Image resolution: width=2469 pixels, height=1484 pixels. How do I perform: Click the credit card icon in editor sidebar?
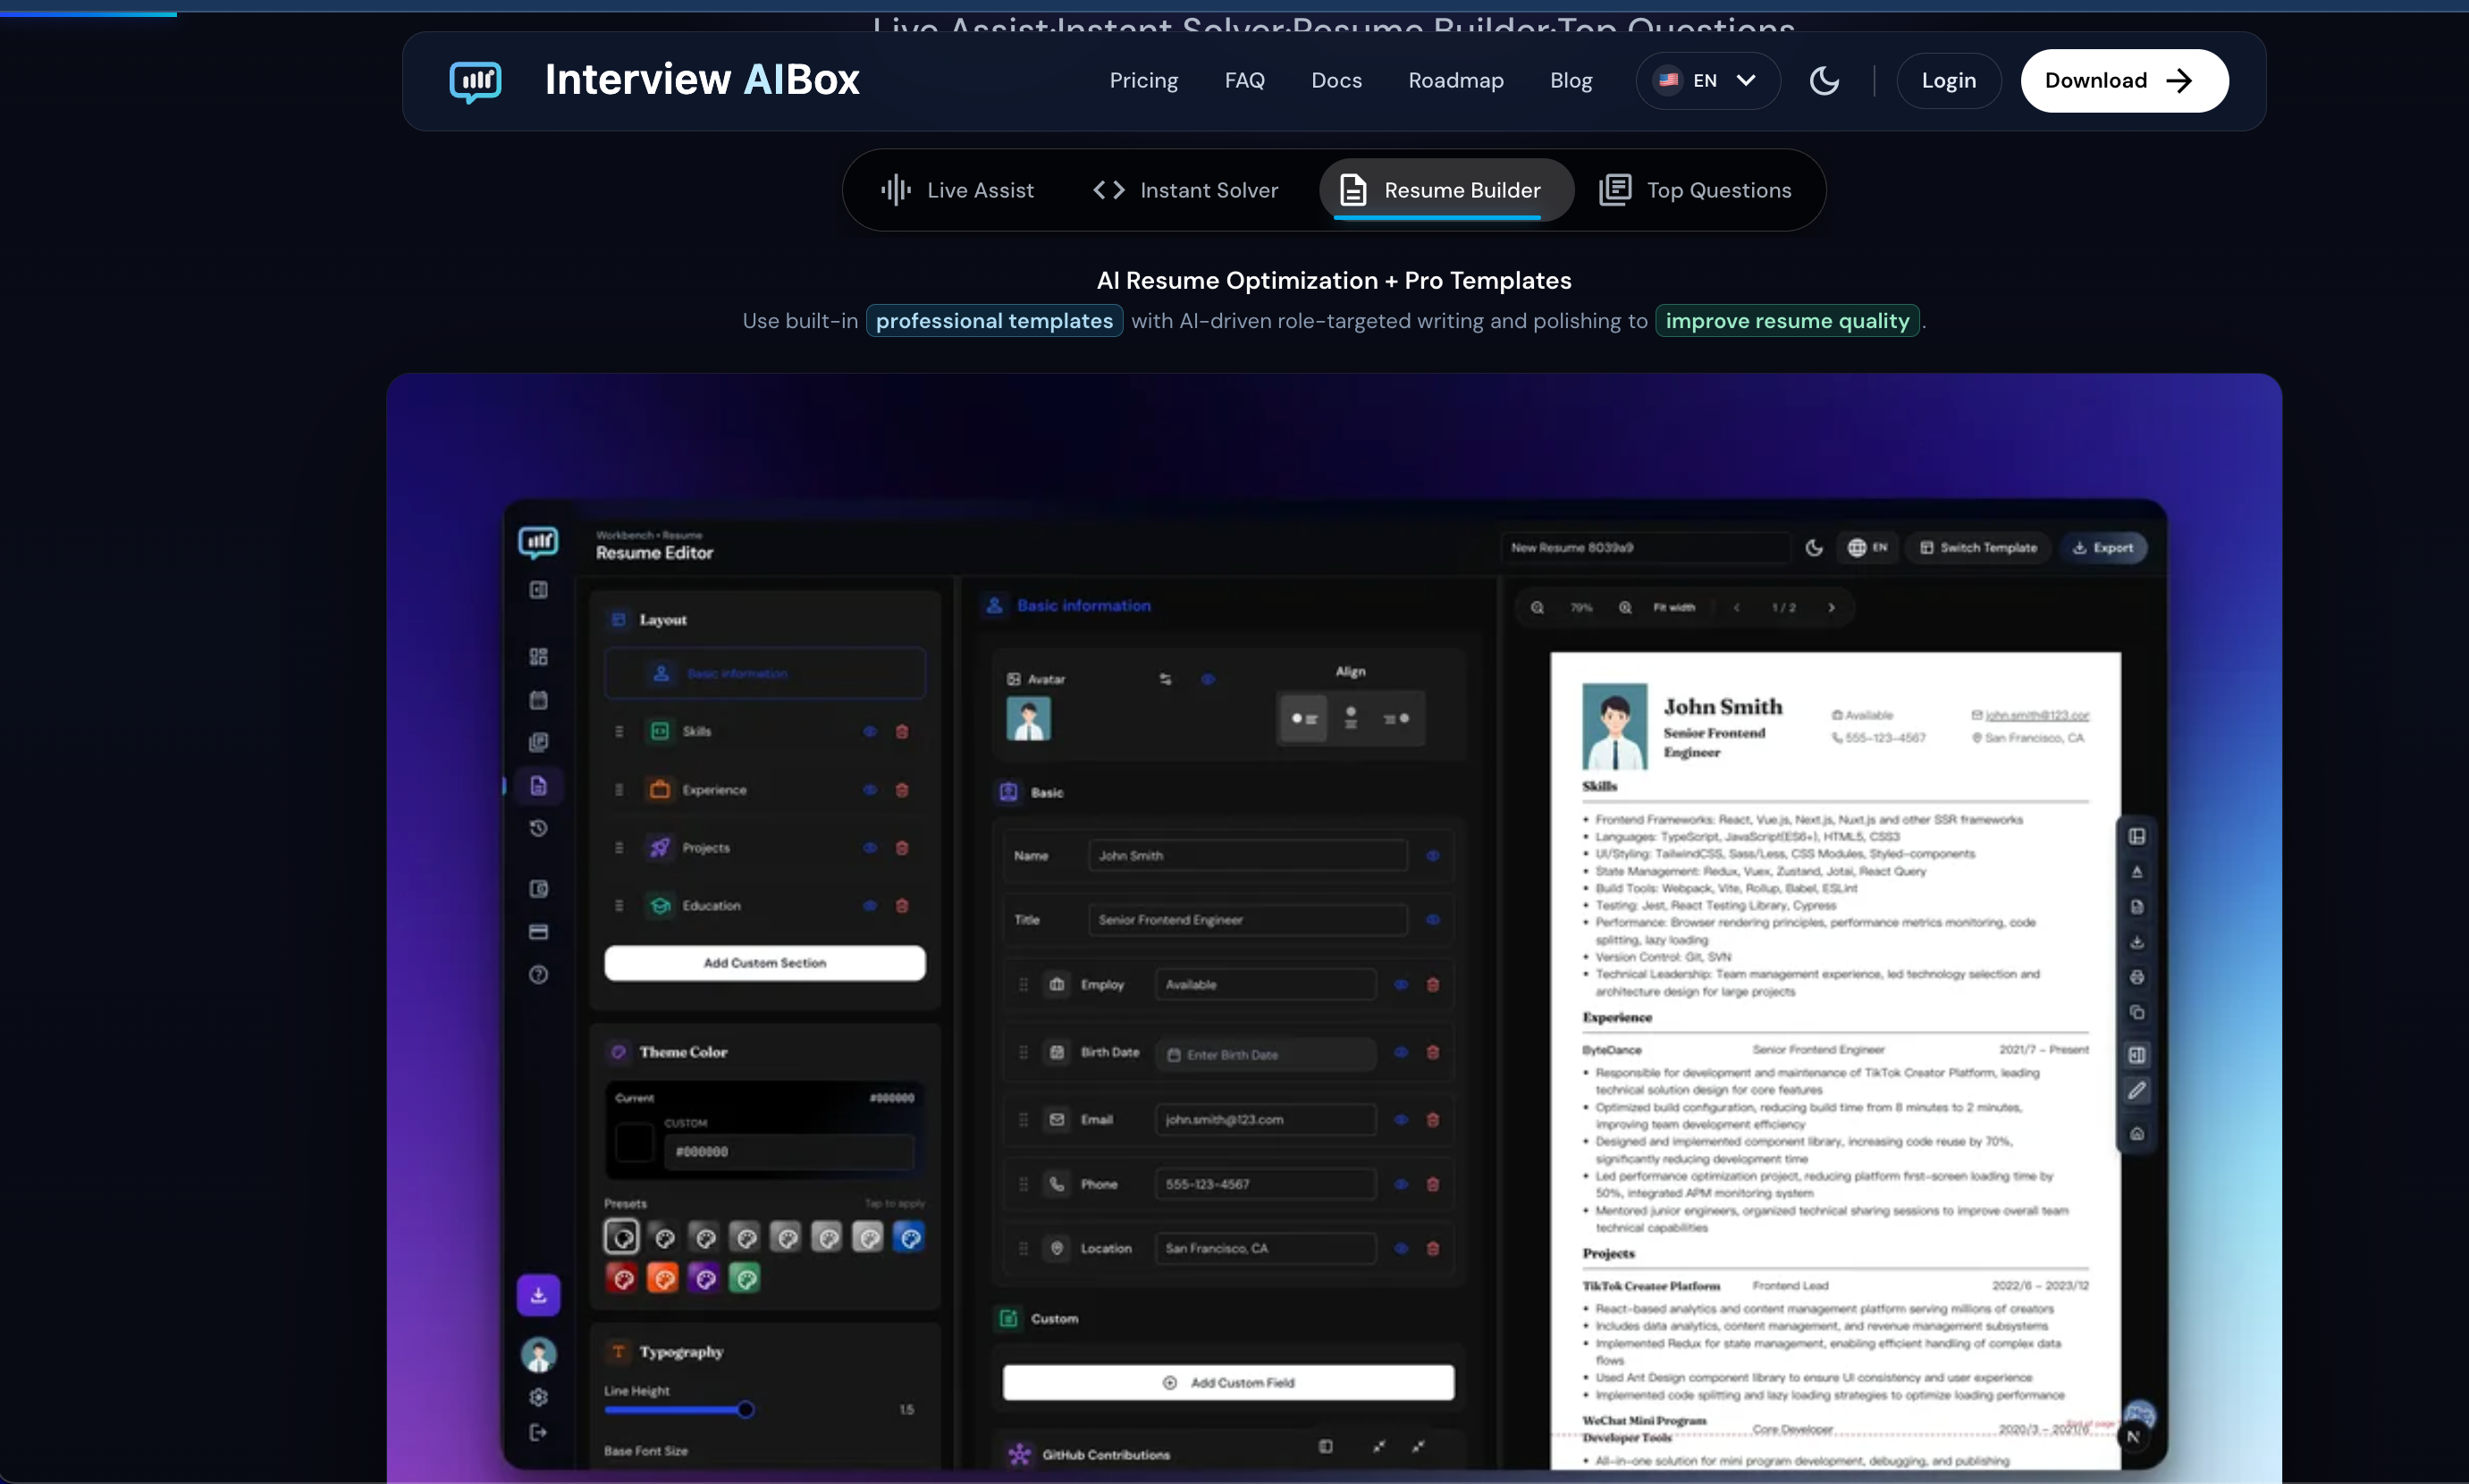point(538,932)
